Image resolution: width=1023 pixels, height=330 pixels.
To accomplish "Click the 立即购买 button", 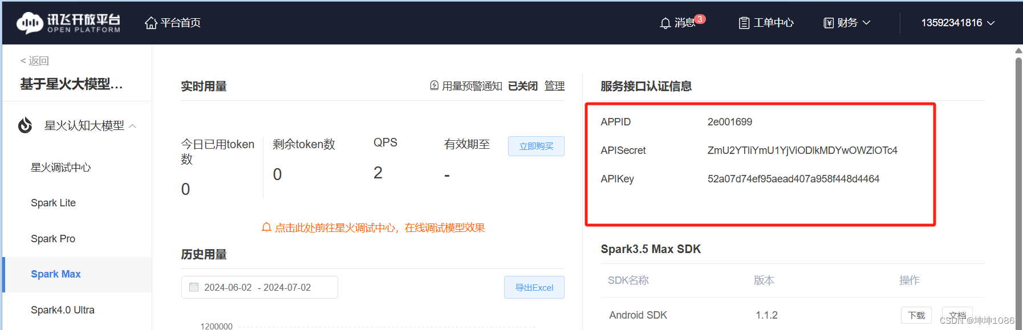I will [536, 146].
